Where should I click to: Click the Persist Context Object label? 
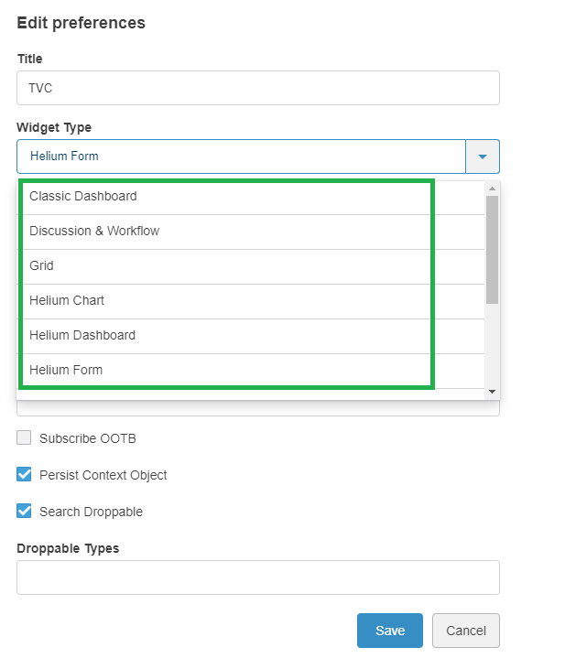[x=103, y=476]
